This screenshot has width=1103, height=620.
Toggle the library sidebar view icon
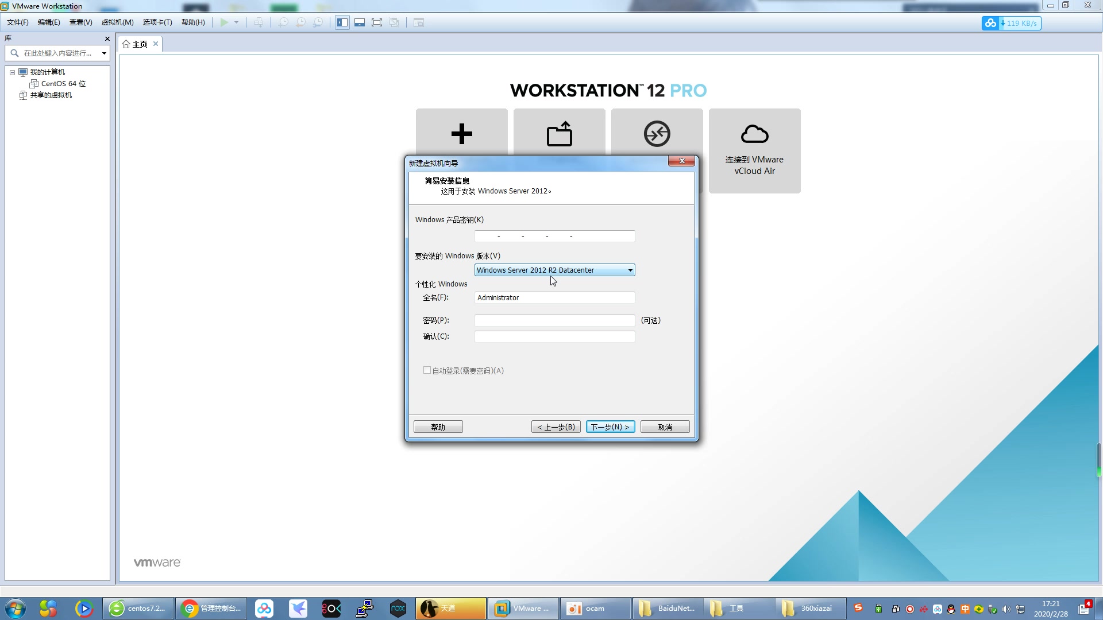point(342,22)
